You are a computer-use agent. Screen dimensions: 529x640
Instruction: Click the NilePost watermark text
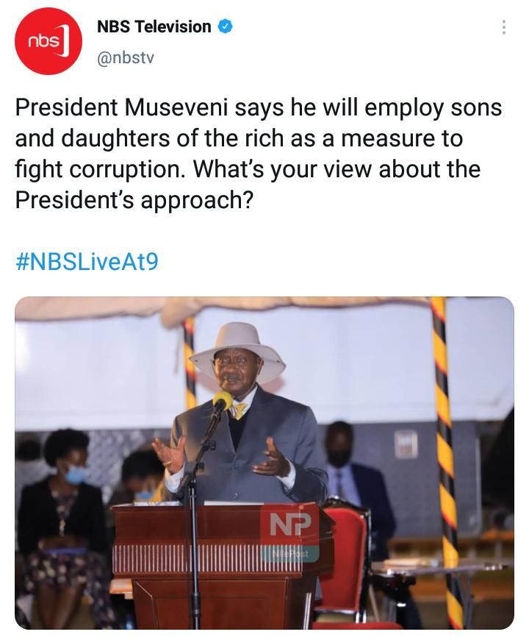[290, 554]
